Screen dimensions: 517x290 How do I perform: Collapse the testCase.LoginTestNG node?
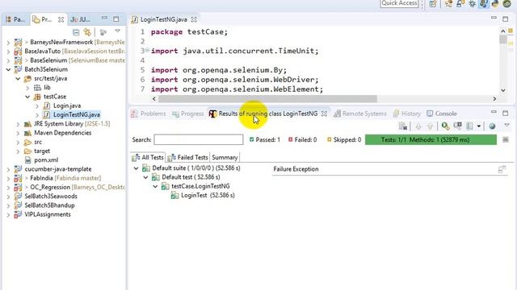155,186
